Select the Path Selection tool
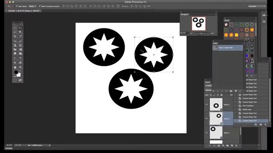This screenshot has width=273, height=153. pyautogui.click(x=15, y=62)
